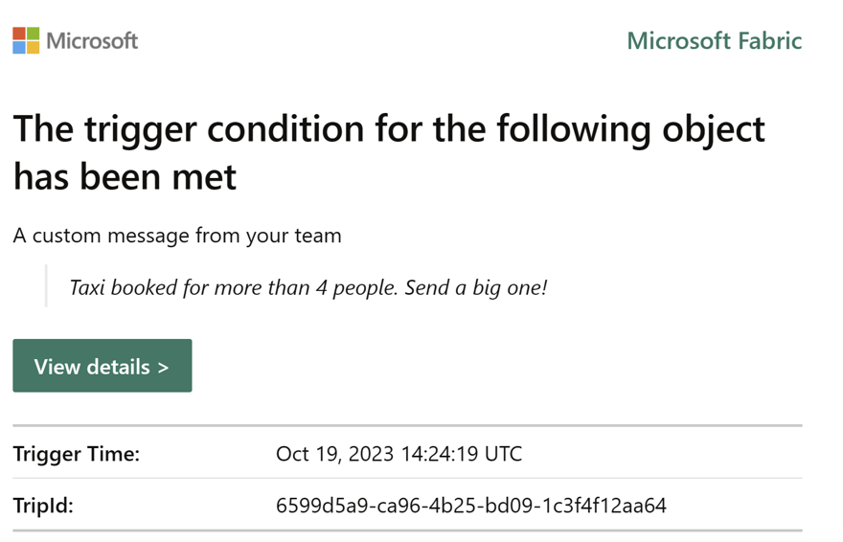Click the Oct 19, 2023 timestamp value

[399, 454]
